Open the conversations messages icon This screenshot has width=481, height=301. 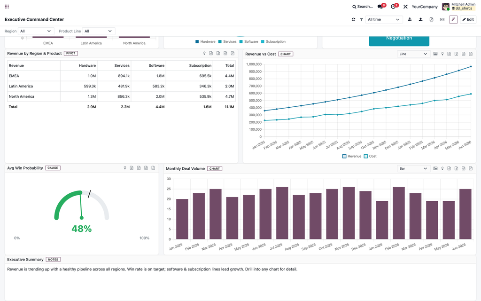coord(381,7)
